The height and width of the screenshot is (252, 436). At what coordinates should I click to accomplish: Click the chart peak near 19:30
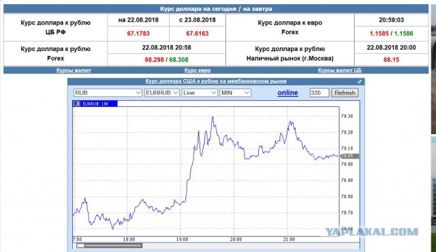coord(213,117)
